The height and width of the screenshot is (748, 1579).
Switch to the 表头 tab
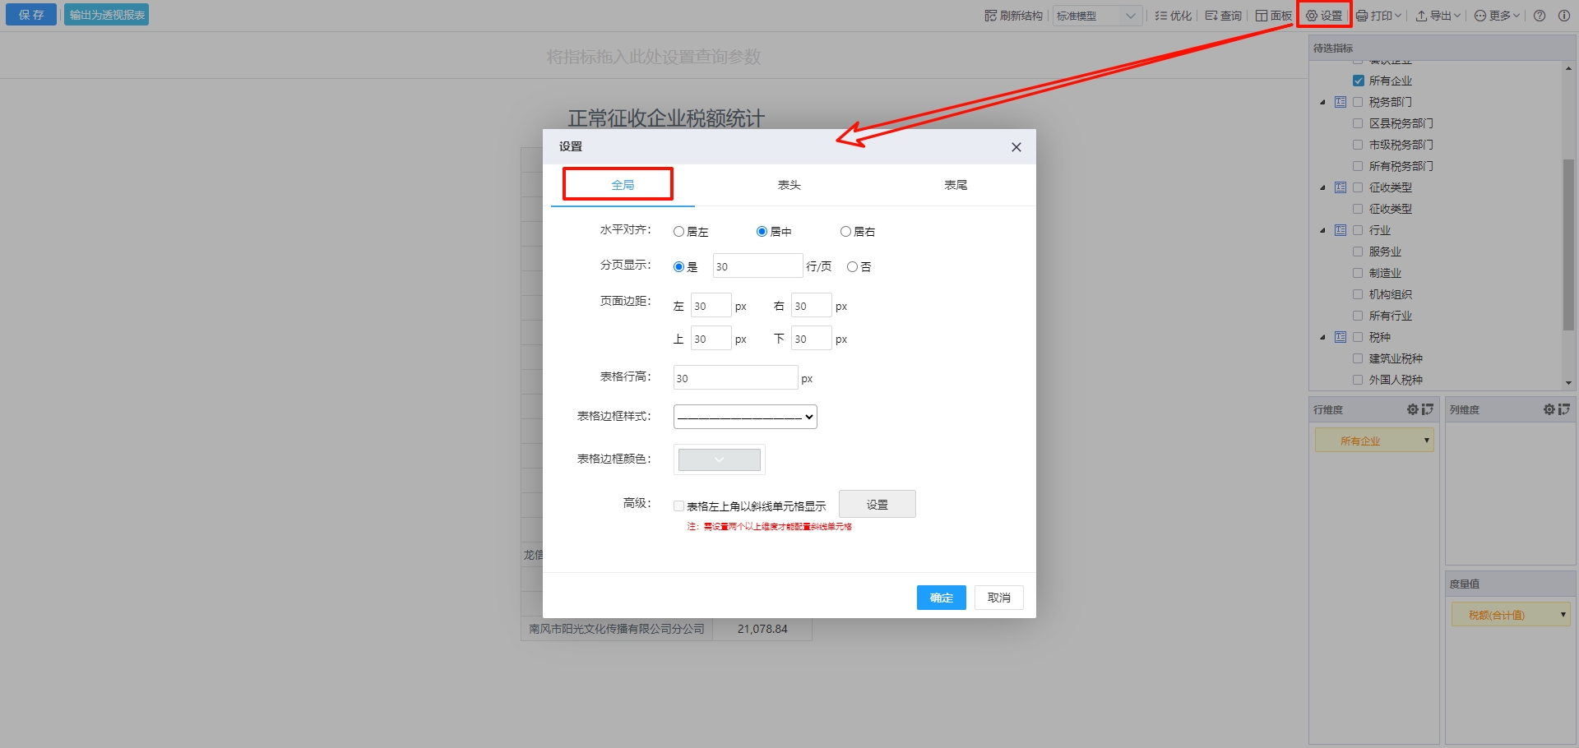click(x=789, y=185)
